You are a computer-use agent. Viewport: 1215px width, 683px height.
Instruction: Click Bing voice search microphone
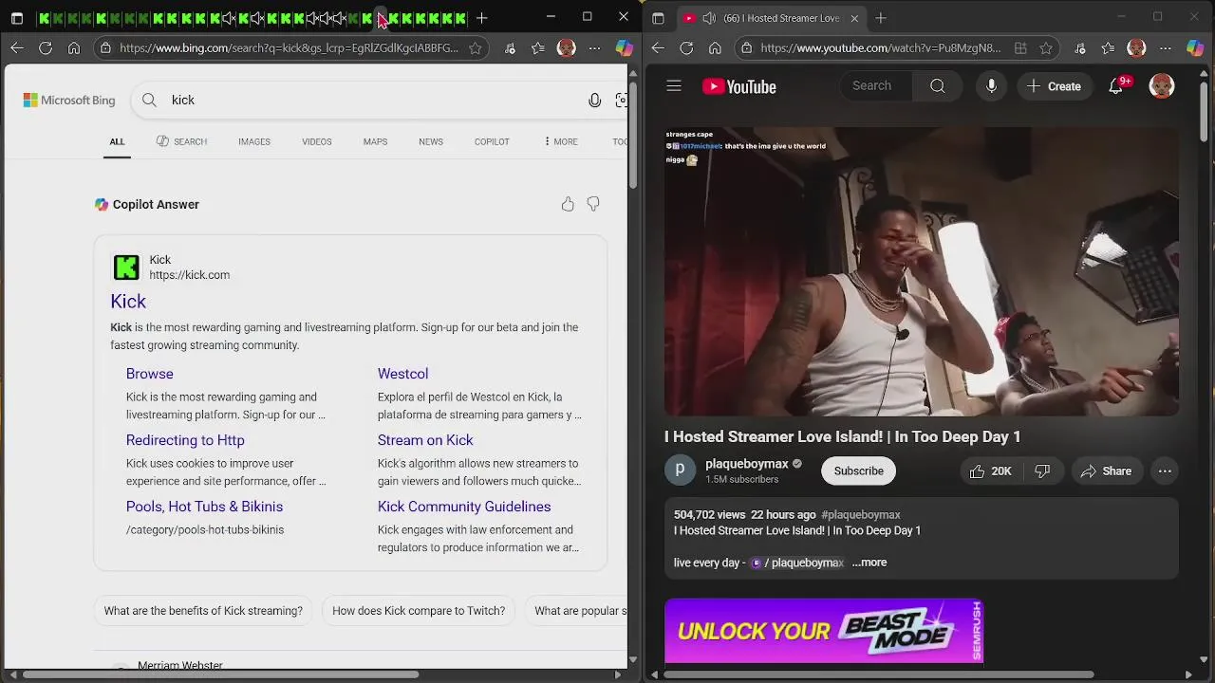pos(594,100)
